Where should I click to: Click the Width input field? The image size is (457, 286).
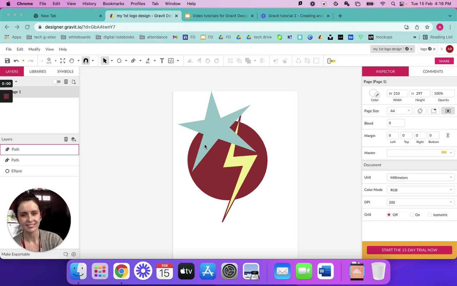397,94
